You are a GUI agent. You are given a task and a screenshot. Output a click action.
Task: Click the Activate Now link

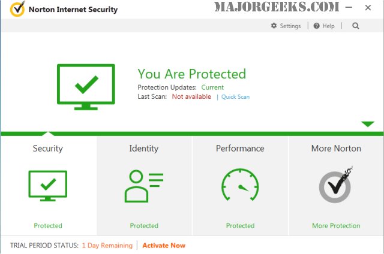[x=164, y=246]
